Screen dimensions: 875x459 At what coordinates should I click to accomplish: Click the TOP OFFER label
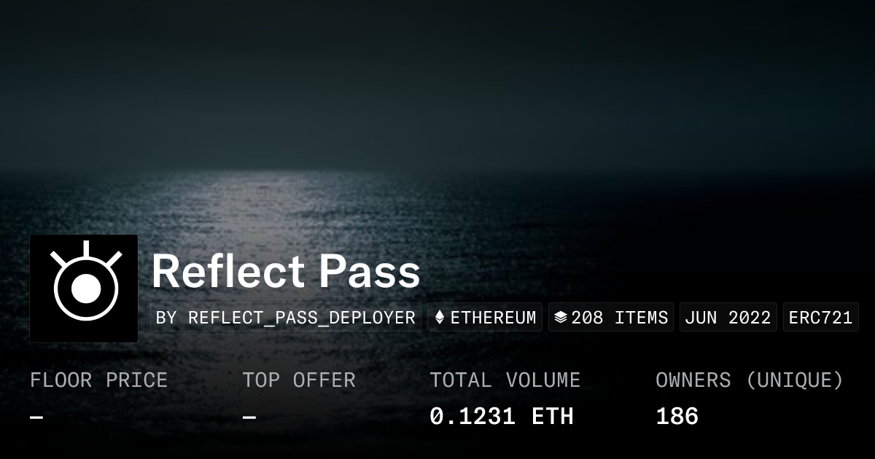tap(299, 380)
